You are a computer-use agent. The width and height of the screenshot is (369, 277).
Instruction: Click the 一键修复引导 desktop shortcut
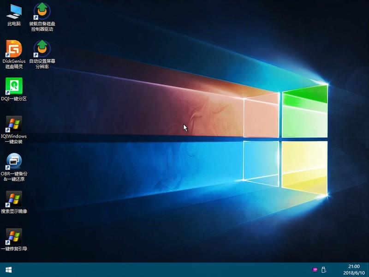pos(14,237)
